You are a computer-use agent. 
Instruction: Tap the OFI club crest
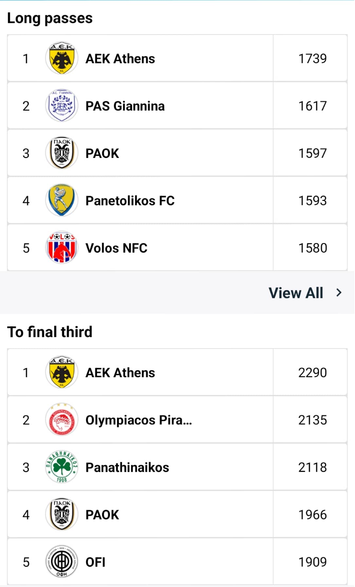[62, 562]
